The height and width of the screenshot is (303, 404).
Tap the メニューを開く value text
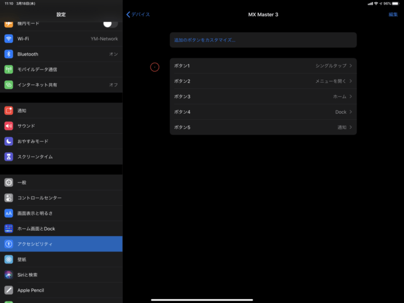pyautogui.click(x=331, y=81)
